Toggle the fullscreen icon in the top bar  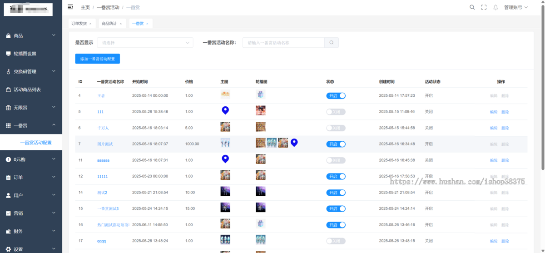point(484,7)
